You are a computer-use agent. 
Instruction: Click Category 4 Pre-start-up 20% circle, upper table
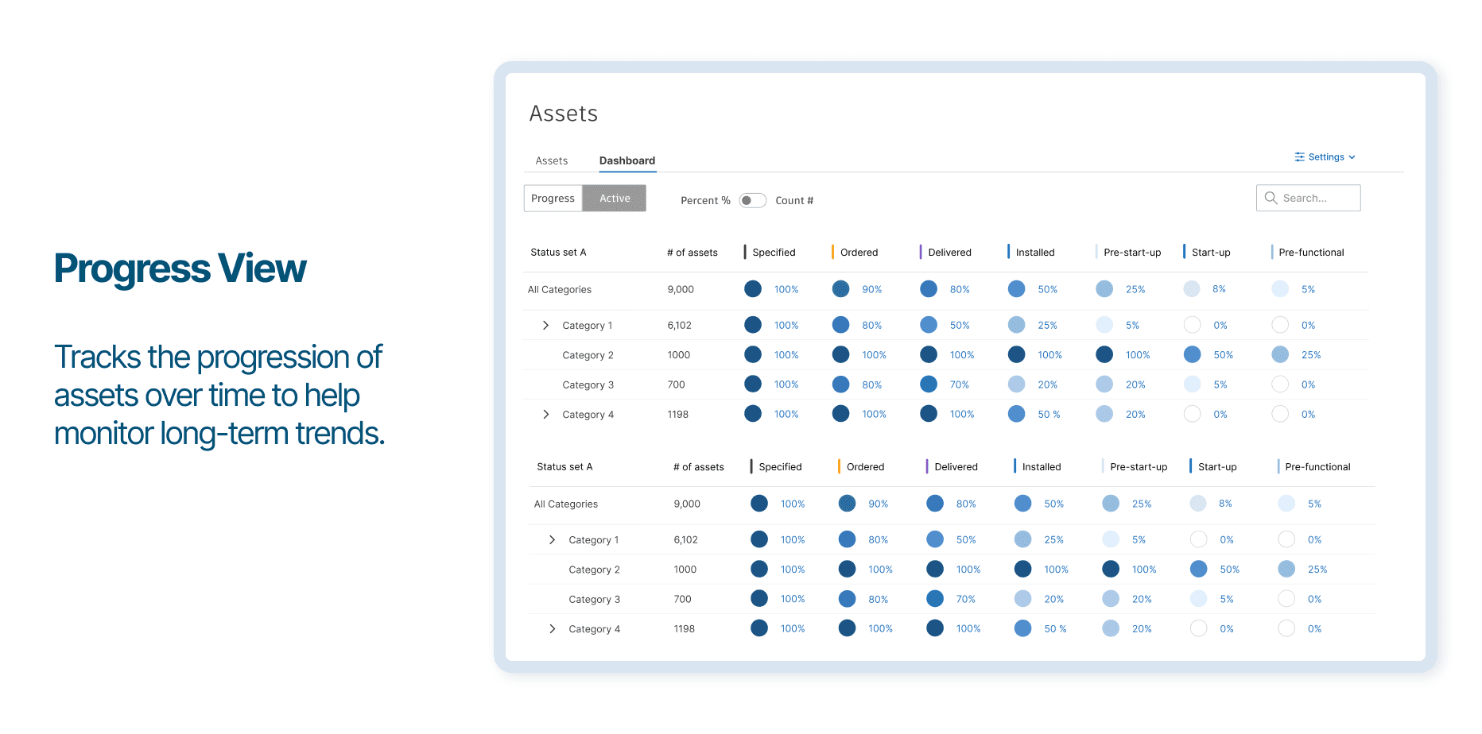pyautogui.click(x=1104, y=414)
